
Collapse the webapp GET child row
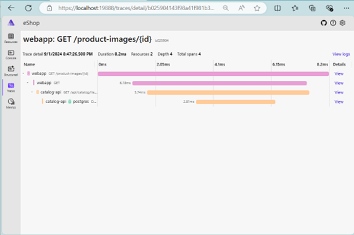(28, 83)
